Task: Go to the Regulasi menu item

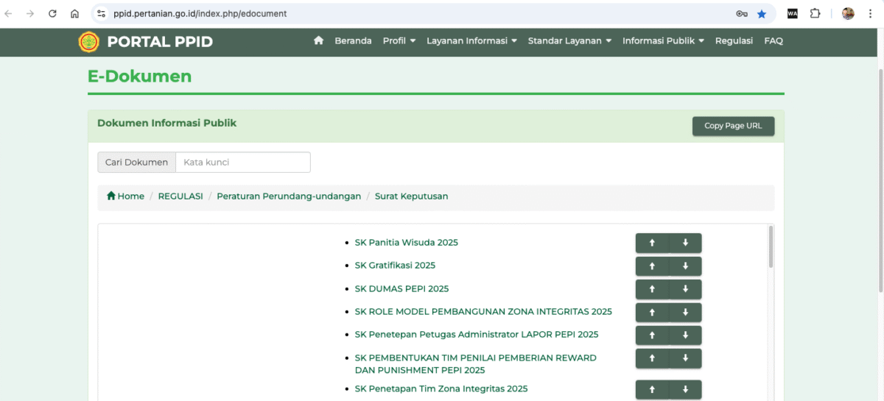Action: pyautogui.click(x=734, y=41)
